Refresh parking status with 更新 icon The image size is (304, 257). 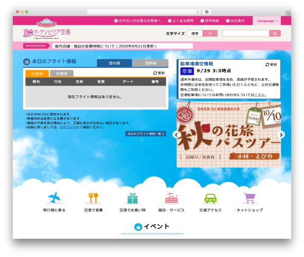tap(271, 64)
